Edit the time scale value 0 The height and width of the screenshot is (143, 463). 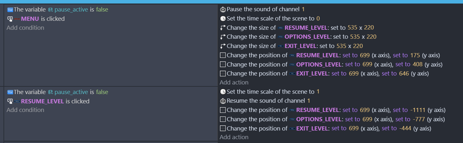point(318,19)
